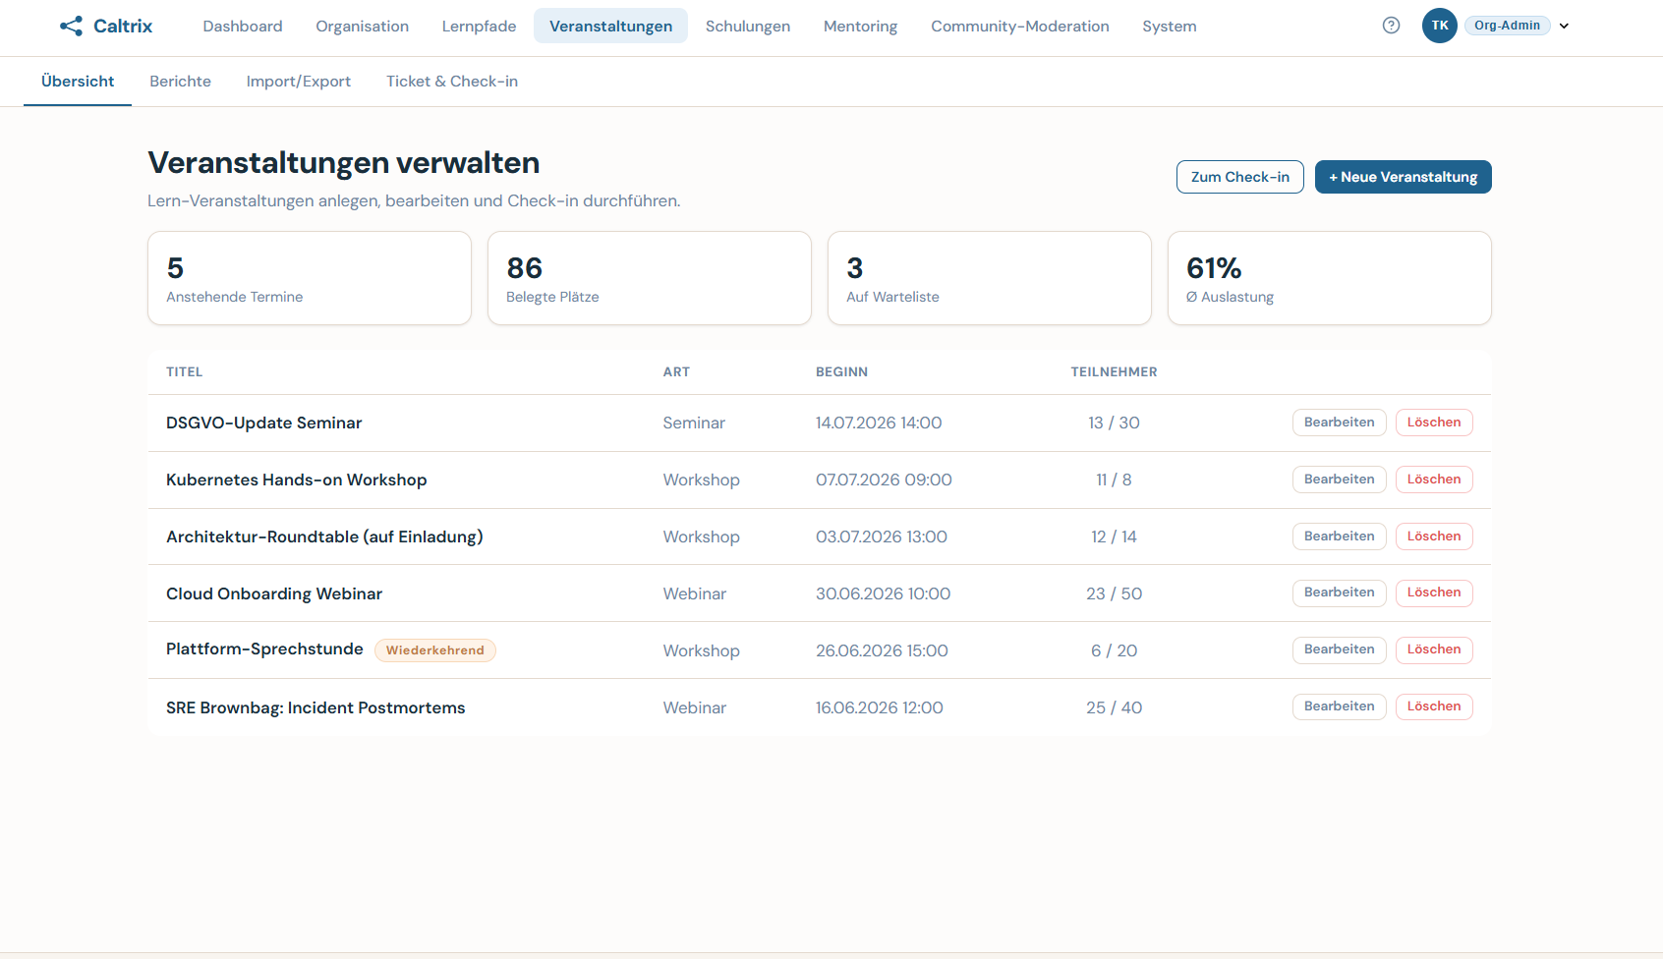Open the Cloud Onboarding Webinar title
The width and height of the screenshot is (1663, 959).
[273, 593]
